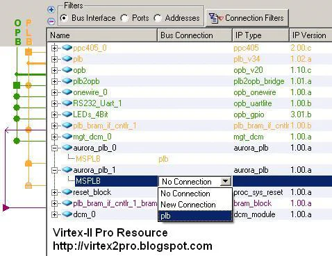Image resolution: width=332 pixels, height=256 pixels.
Task: Click the blue plus expand-all icon
Action: click(x=51, y=10)
